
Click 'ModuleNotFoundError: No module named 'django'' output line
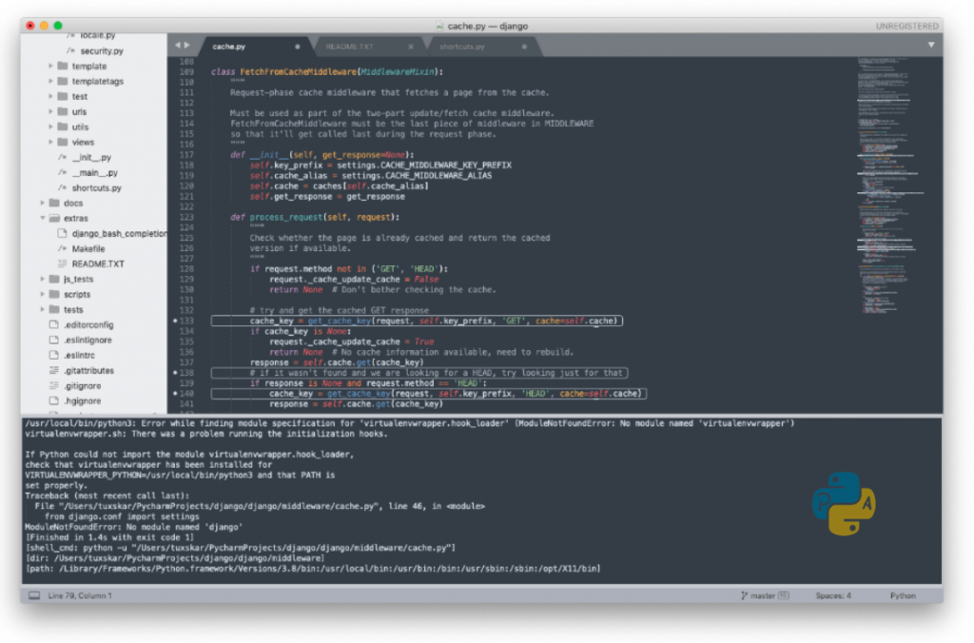pyautogui.click(x=133, y=528)
